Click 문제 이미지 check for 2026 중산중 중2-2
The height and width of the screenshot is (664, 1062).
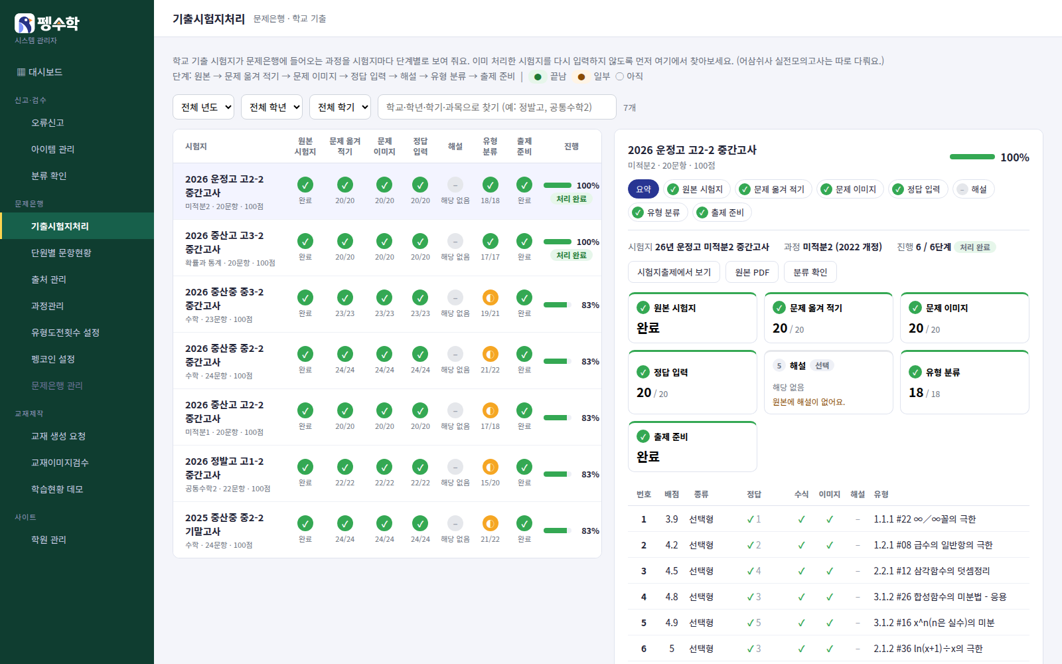384,354
